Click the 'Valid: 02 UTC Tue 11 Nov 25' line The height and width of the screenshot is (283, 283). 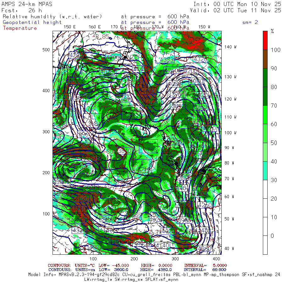235,10
